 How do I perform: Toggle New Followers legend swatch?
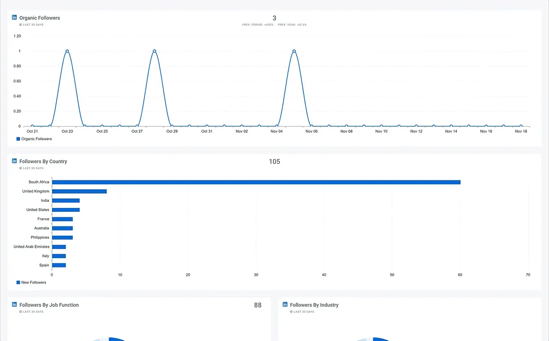pos(18,282)
